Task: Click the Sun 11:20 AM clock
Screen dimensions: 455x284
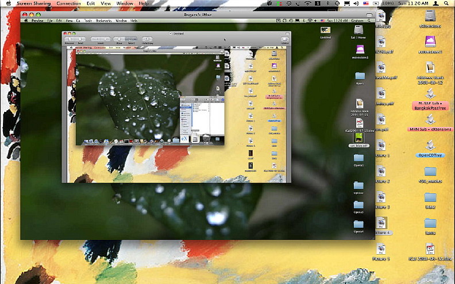Action: coord(414,3)
